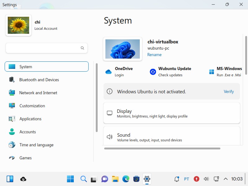Open the Customization section
Screen dimensions: 248x186
(32, 106)
